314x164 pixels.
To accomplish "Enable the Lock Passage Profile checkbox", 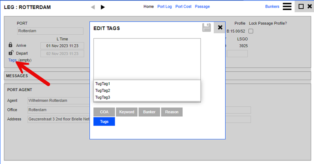I will (x=251, y=31).
